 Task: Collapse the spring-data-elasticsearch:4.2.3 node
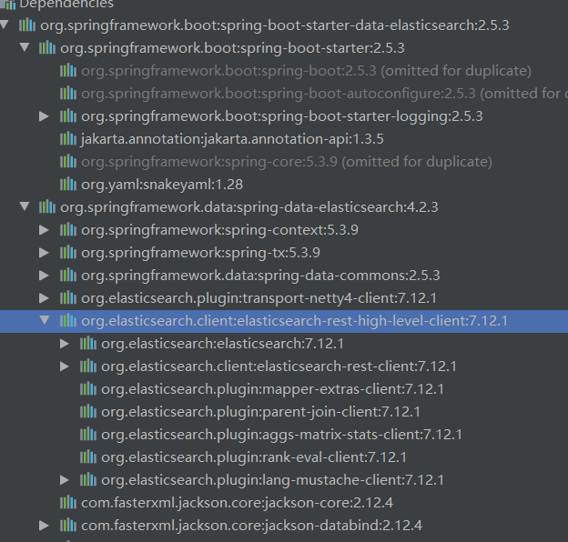(x=25, y=206)
